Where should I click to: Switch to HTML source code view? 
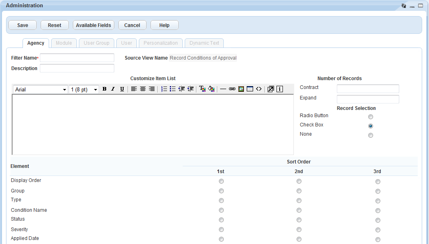coord(259,89)
